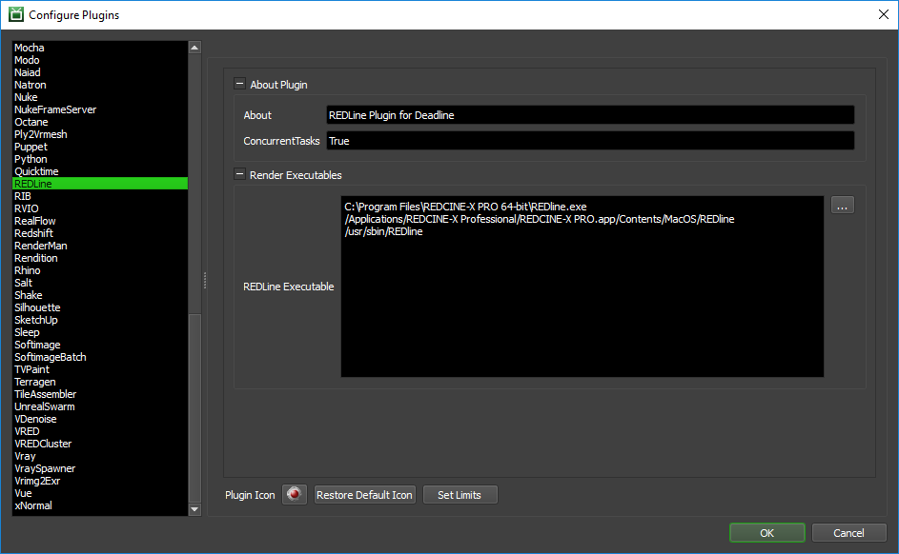Click the ConcurrentTasks value field
Viewport: 899px width, 554px height.
coord(590,141)
